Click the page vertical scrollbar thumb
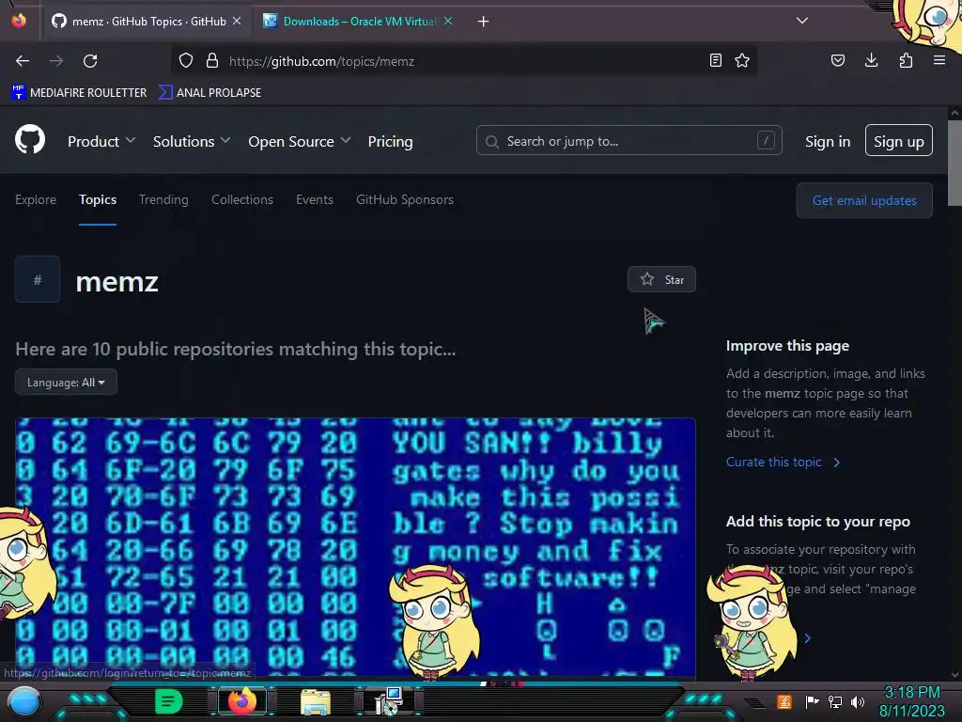962x722 pixels. (954, 163)
